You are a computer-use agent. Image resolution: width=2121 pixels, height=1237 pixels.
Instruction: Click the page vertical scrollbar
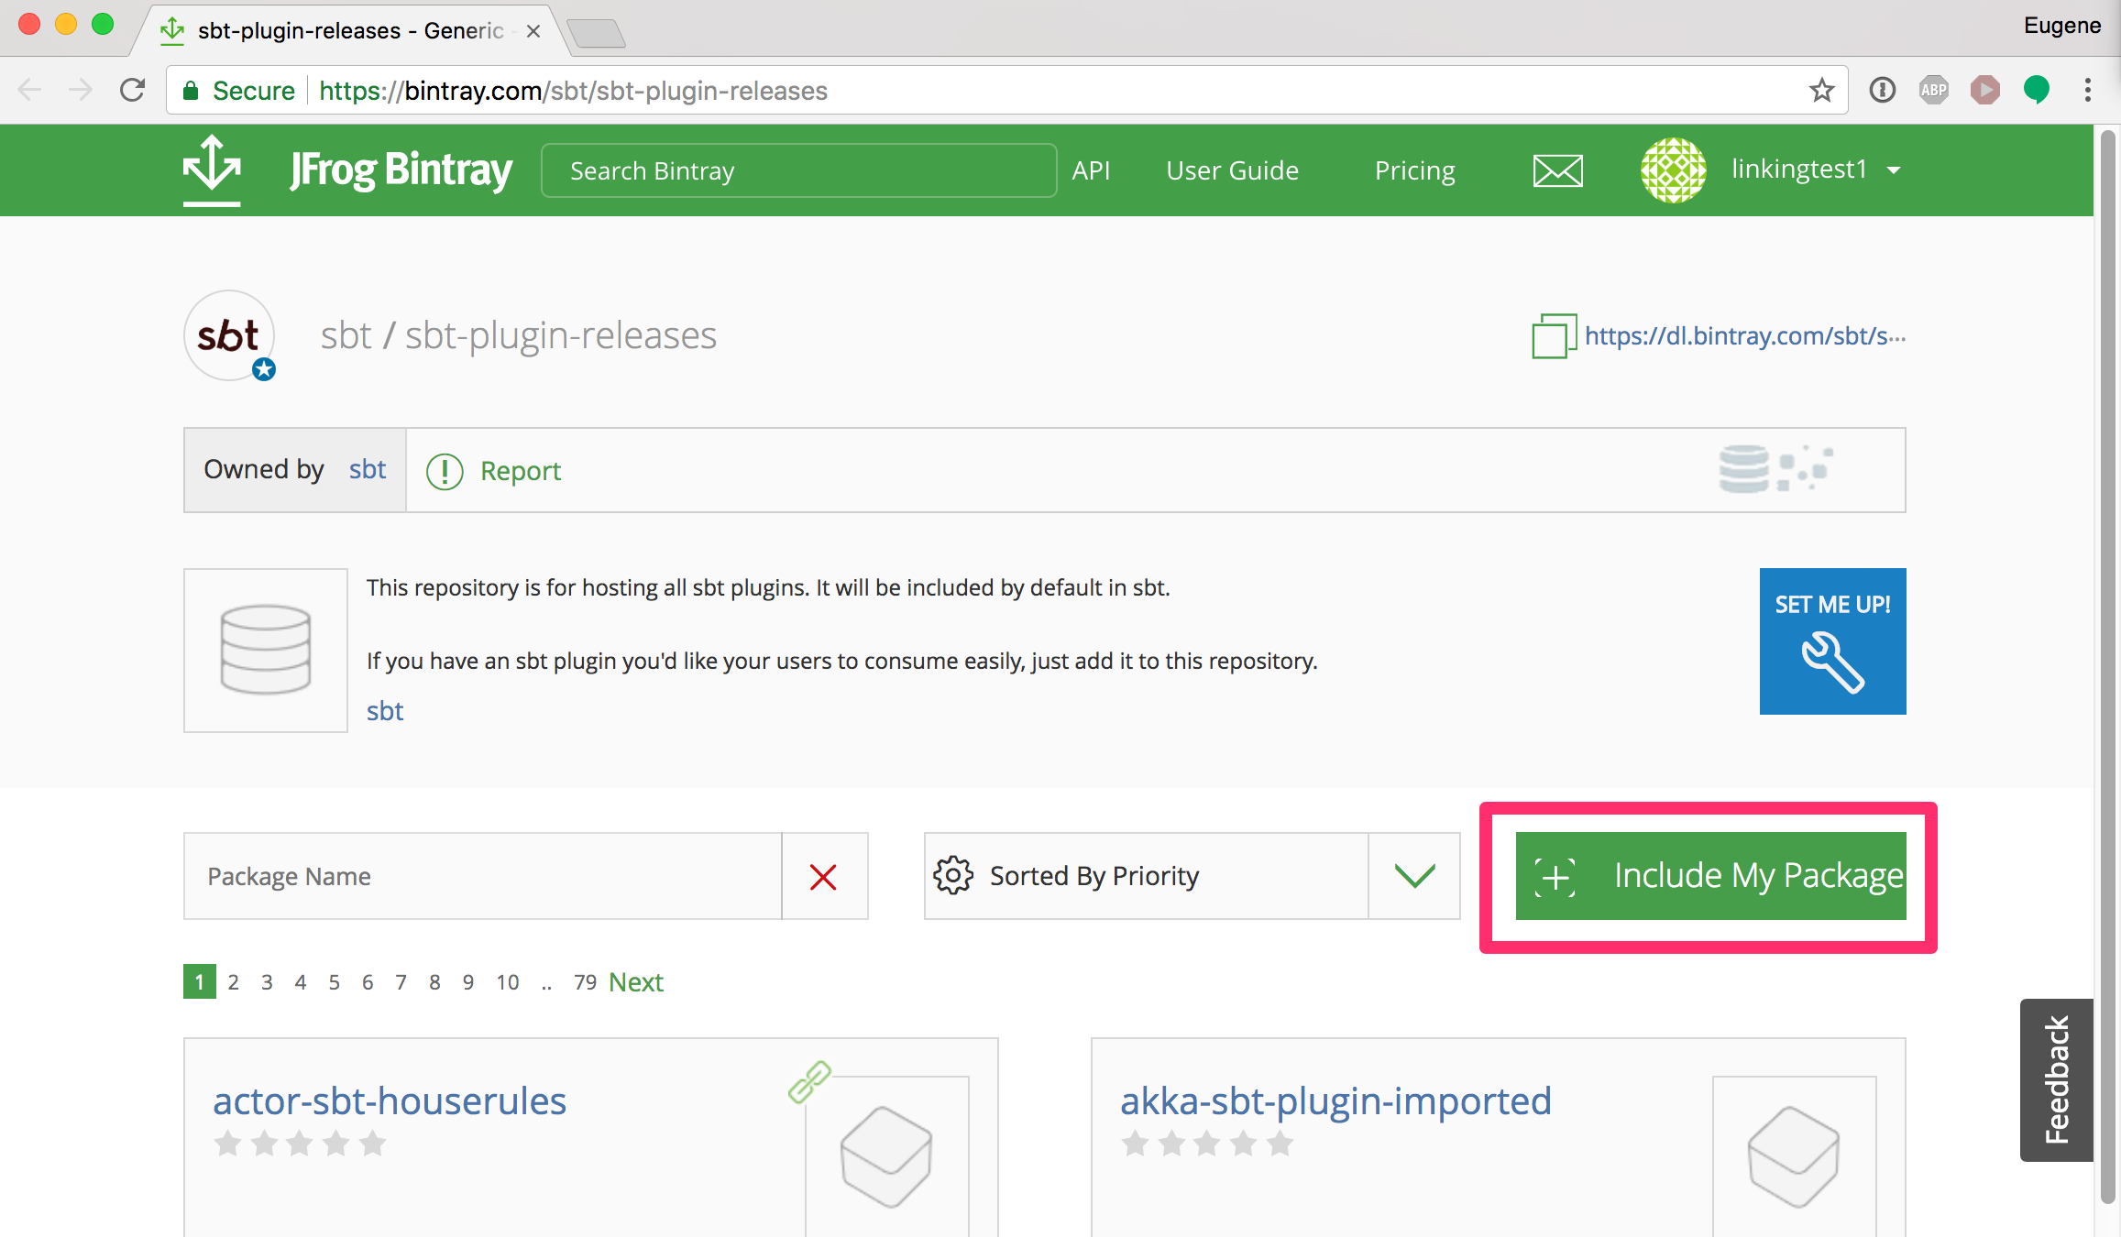2107,666
